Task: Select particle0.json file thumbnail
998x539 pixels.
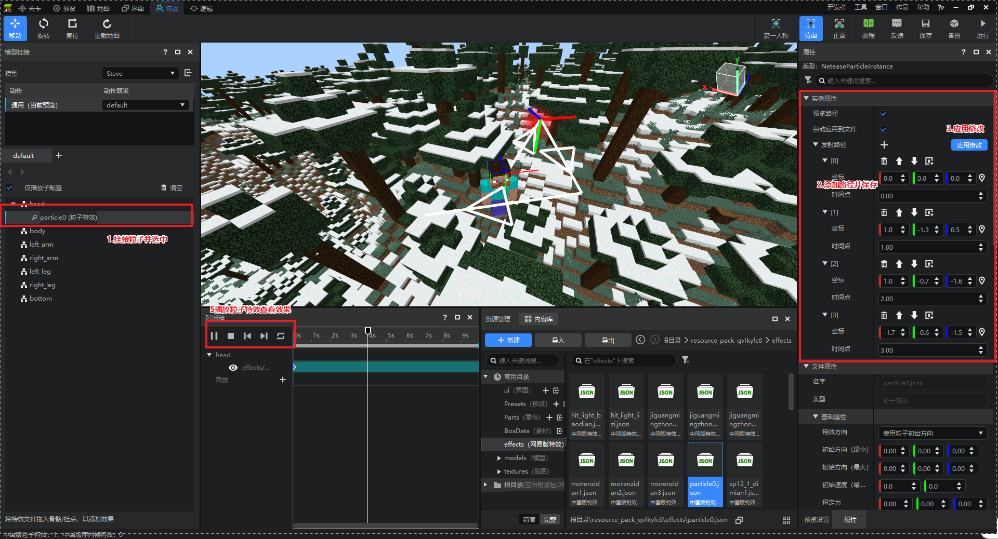Action: 705,474
